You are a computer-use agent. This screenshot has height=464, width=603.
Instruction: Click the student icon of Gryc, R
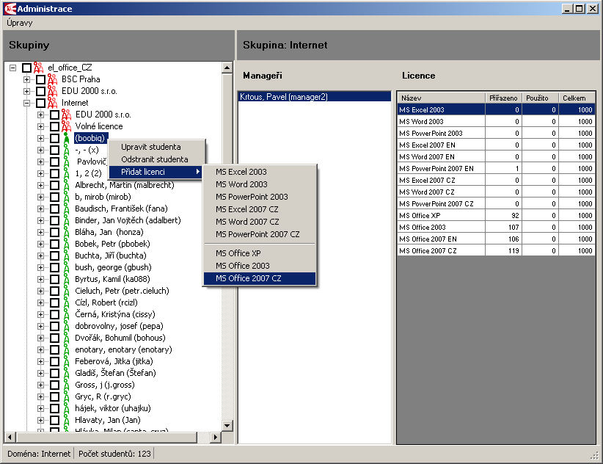coord(66,396)
